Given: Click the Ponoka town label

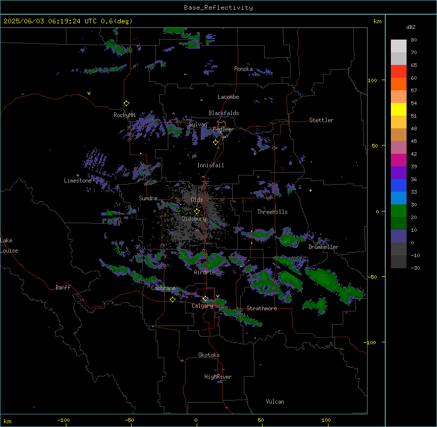Looking at the screenshot, I should 243,69.
